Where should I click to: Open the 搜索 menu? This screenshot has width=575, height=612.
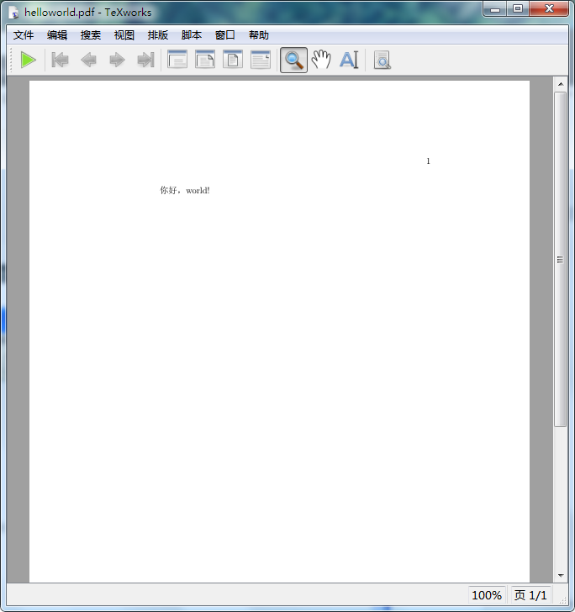coord(91,35)
